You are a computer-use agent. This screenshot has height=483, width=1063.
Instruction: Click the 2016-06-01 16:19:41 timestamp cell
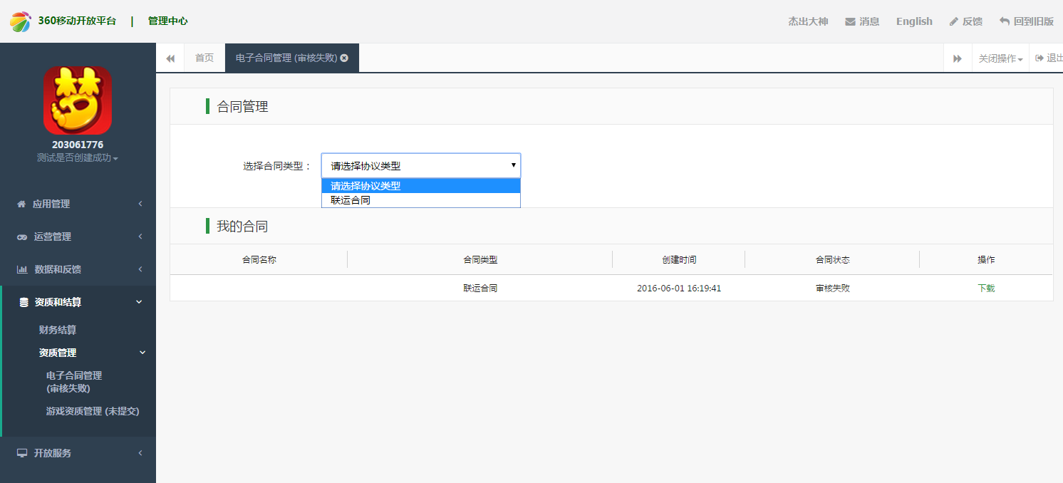click(x=679, y=289)
